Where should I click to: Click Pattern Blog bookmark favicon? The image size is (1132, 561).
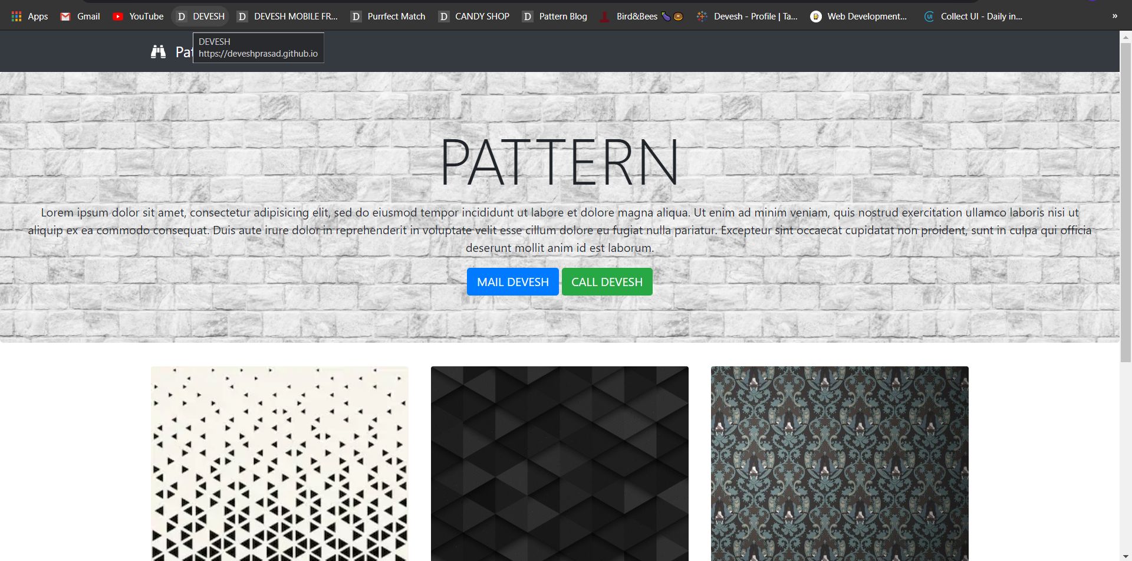[x=528, y=17]
